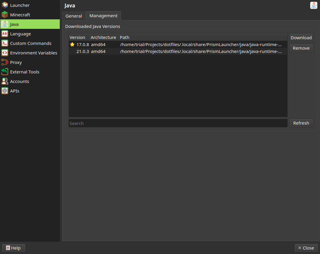This screenshot has width=320, height=254.
Task: Open Proxy settings via its icon
Action: tap(5, 62)
